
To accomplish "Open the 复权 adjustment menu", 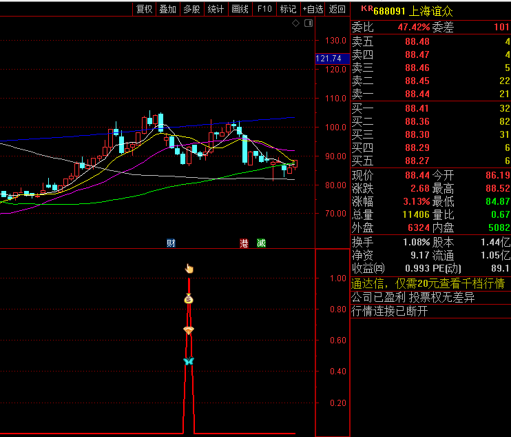I will (x=144, y=9).
